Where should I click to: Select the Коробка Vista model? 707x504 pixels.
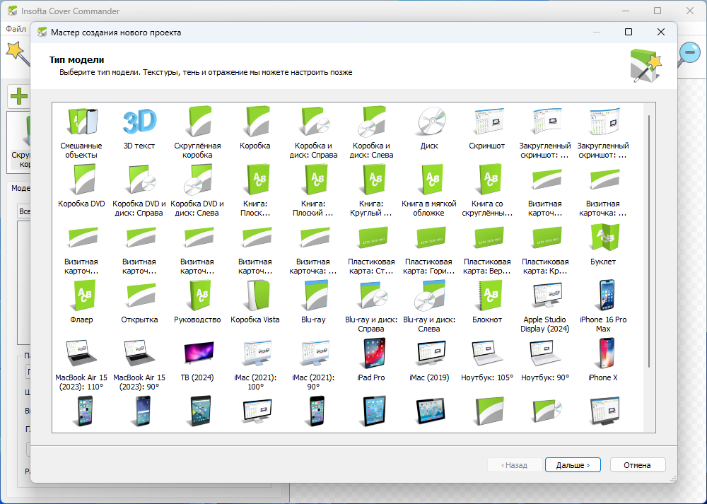point(255,297)
